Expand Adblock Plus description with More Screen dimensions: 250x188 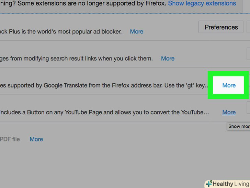(x=136, y=31)
